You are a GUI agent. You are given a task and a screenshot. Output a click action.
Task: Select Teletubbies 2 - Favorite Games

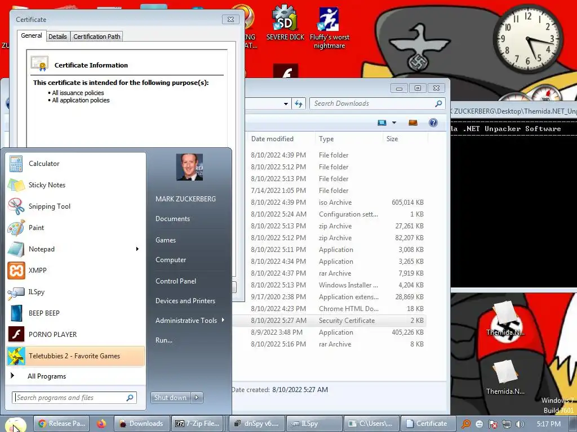pos(76,355)
